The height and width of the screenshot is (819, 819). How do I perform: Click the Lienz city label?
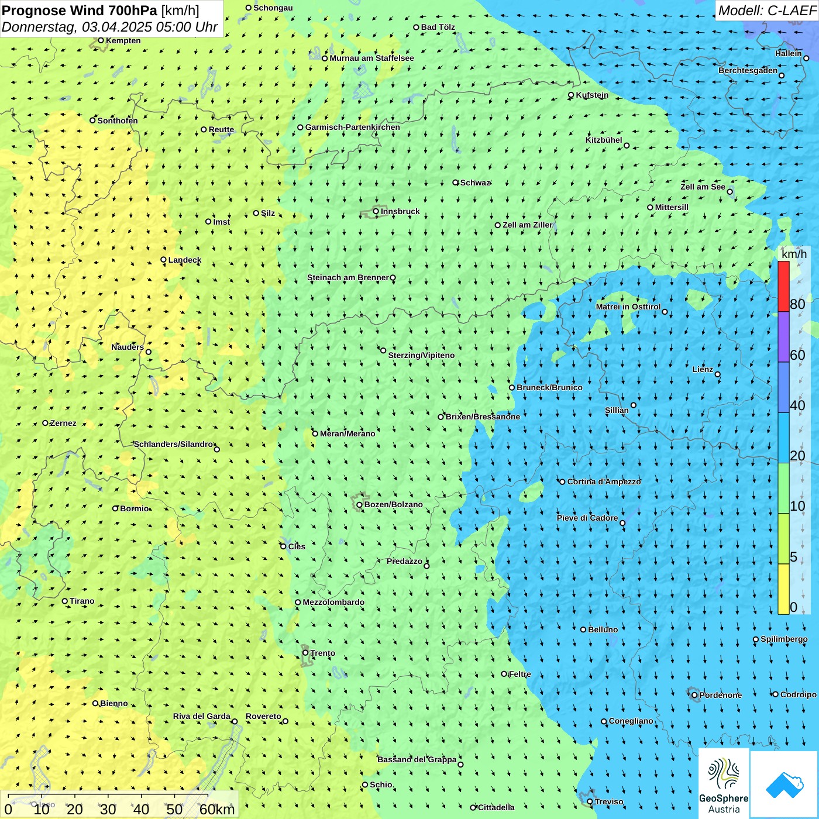click(703, 369)
